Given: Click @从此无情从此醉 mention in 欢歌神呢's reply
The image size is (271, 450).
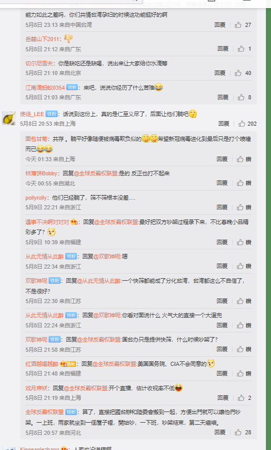Looking at the screenshot, I should pos(99,281).
